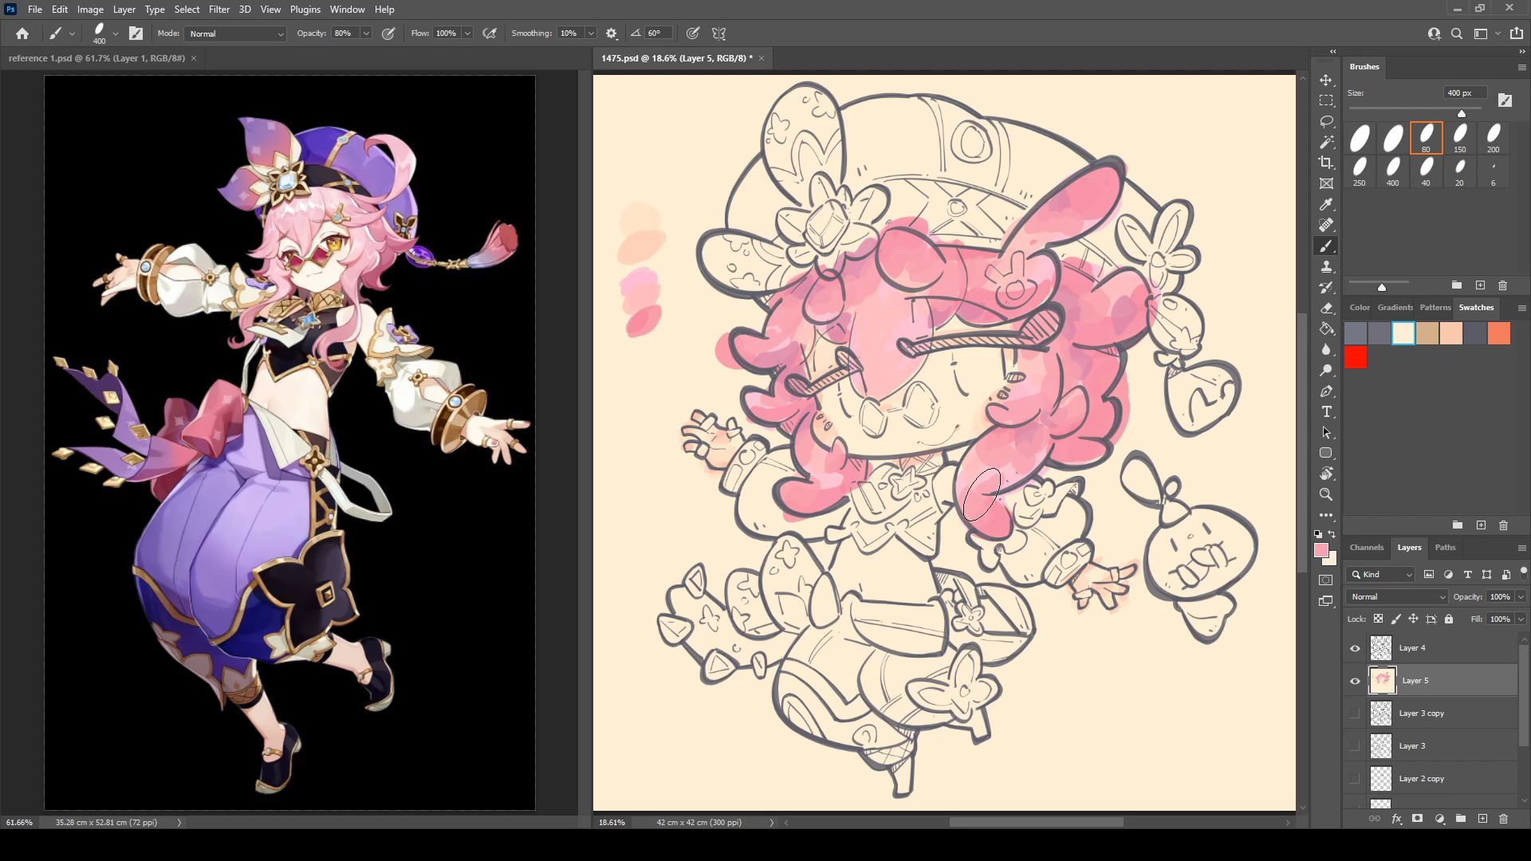Select the Clone Stamp tool

click(1326, 266)
